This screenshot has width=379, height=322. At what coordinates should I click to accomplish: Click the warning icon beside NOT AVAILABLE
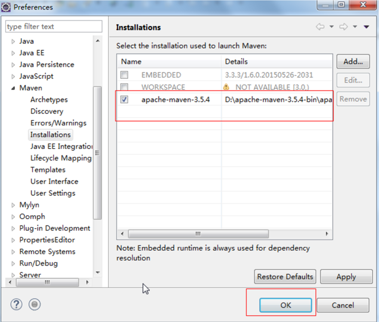(x=227, y=87)
